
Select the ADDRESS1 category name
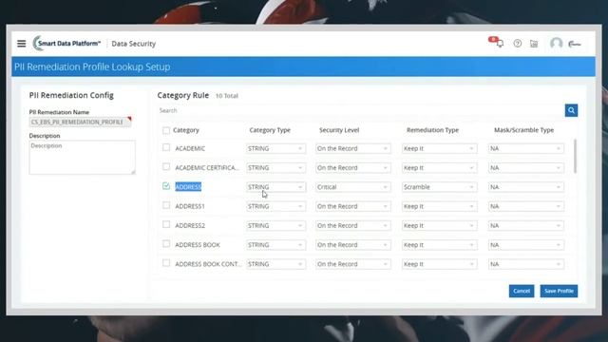coord(190,206)
